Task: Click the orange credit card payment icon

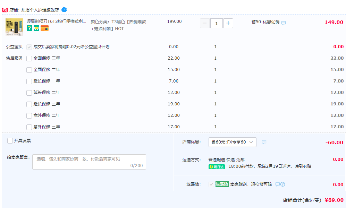Action: tap(44, 28)
